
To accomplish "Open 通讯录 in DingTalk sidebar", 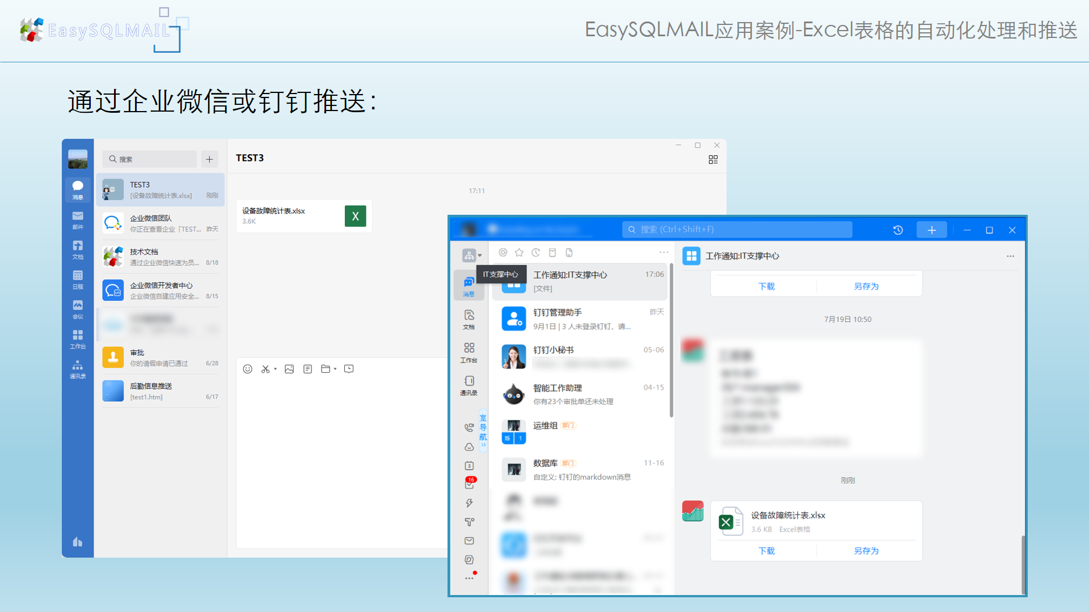I will click(468, 385).
